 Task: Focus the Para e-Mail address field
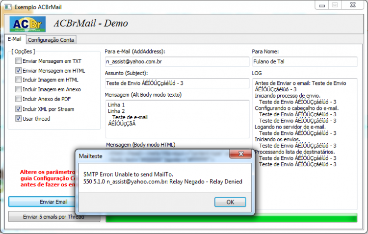pyautogui.click(x=177, y=61)
